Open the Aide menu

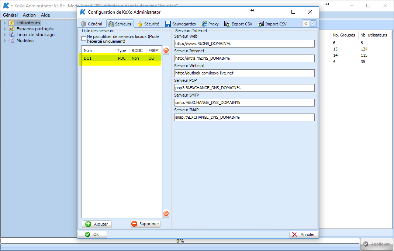[x=45, y=15]
